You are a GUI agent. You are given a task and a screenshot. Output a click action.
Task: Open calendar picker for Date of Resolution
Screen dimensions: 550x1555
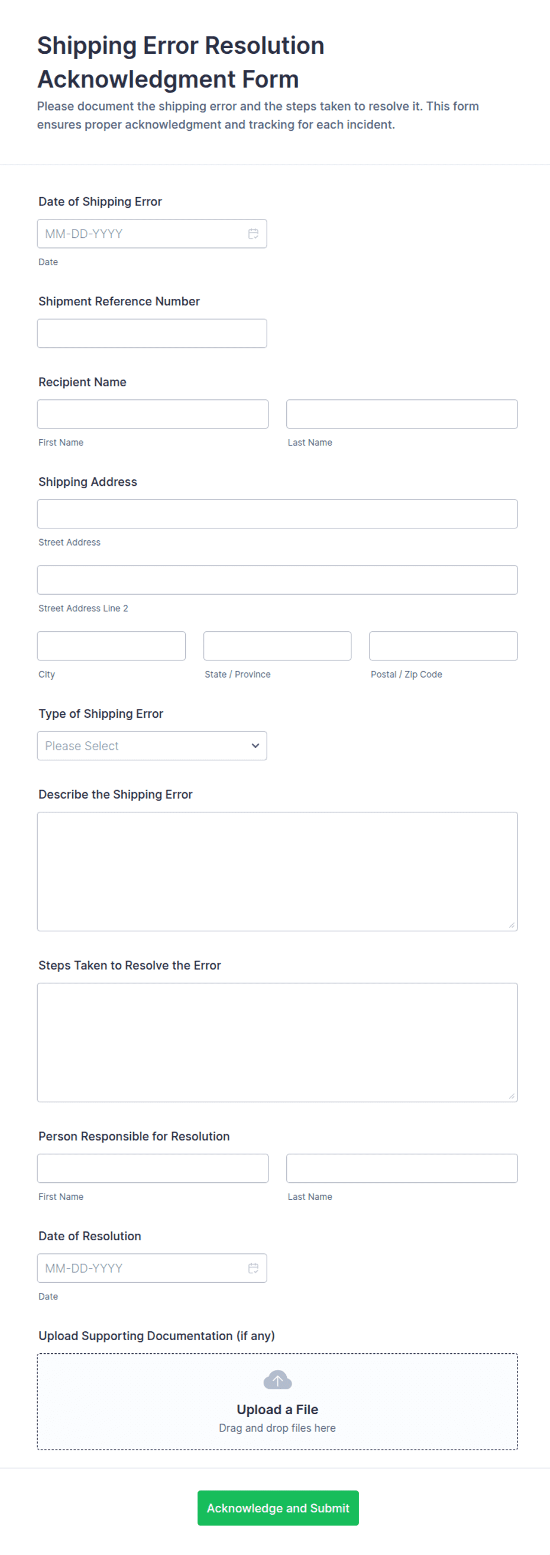(x=253, y=1267)
